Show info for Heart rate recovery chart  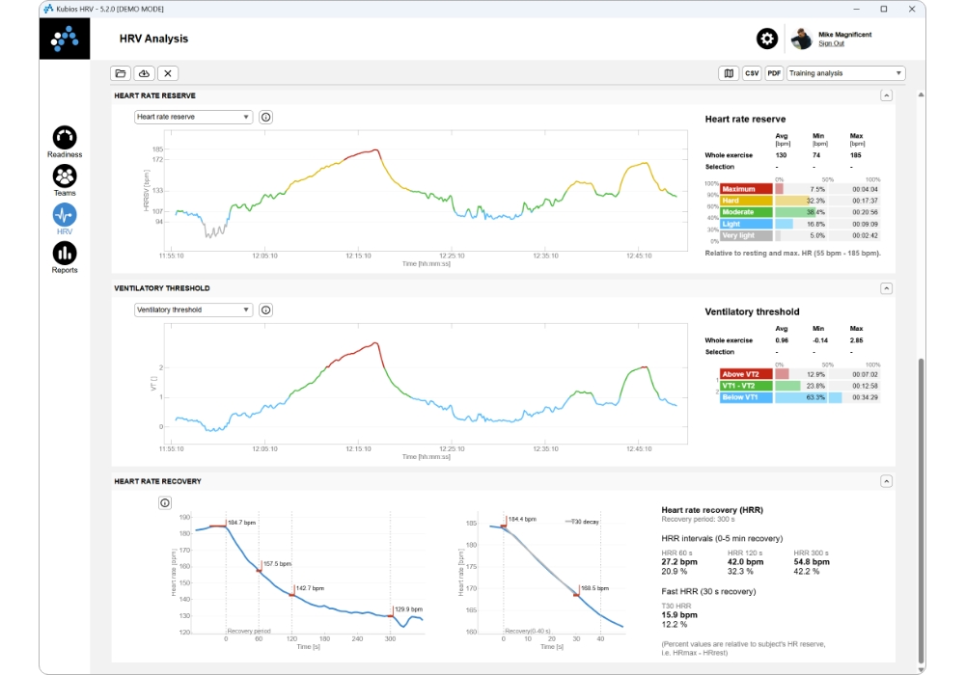(165, 502)
